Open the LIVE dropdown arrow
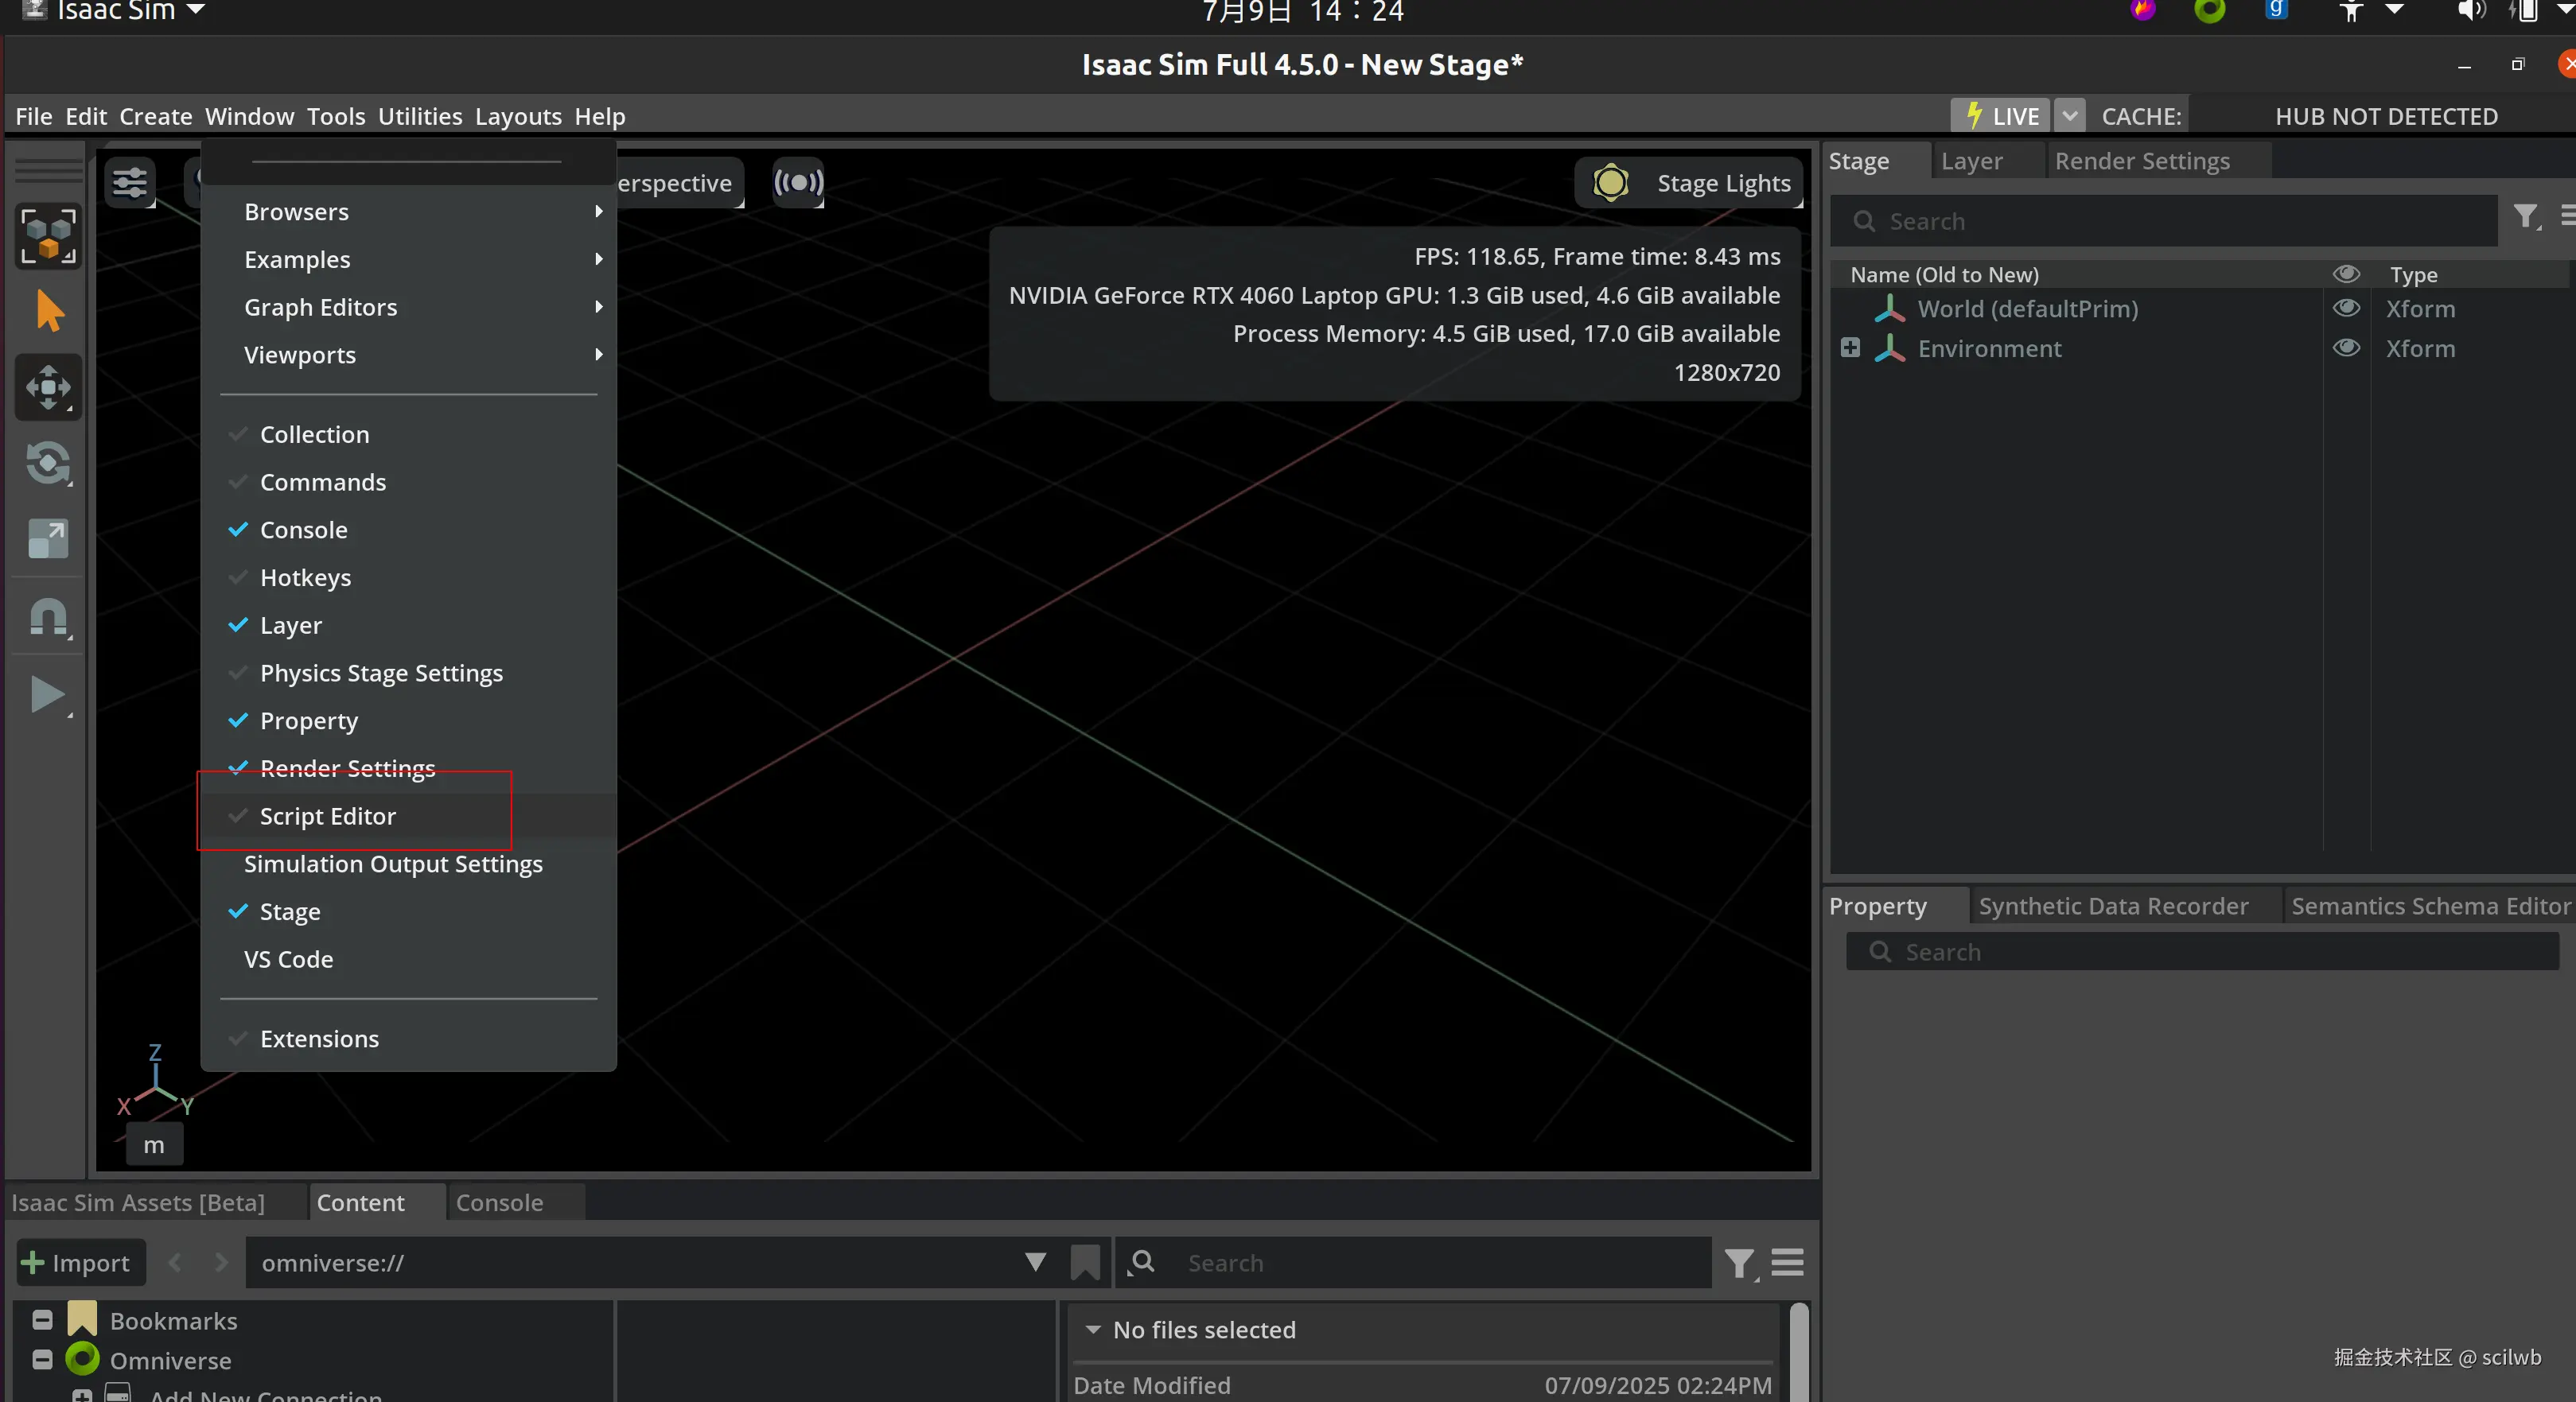Image resolution: width=2576 pixels, height=1402 pixels. 2069,116
